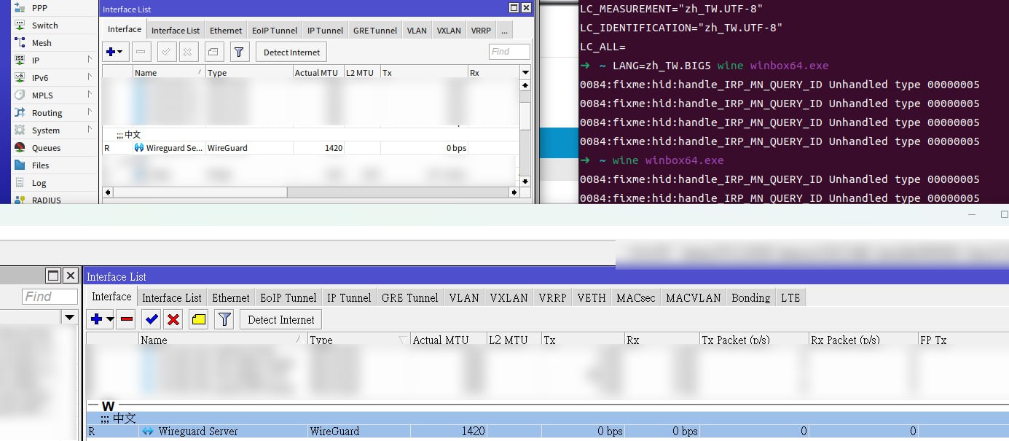Open the Log entry in sidebar
The height and width of the screenshot is (441, 1009).
point(39,183)
